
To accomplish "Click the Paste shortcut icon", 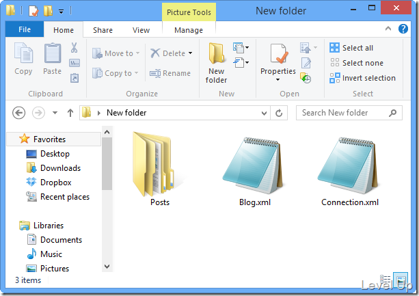I will (x=75, y=78).
